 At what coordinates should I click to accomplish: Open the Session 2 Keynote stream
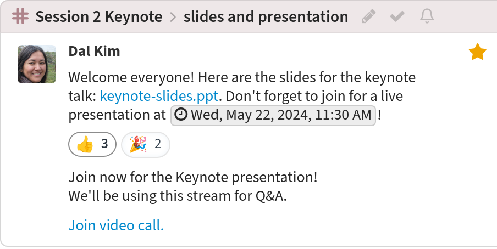pyautogui.click(x=99, y=16)
